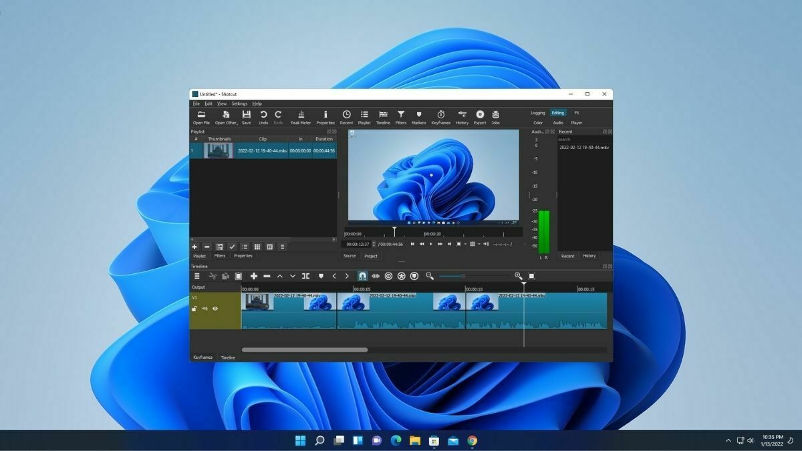Select the playlist clip thumbnail in row 1
The width and height of the screenshot is (802, 451).
point(218,151)
